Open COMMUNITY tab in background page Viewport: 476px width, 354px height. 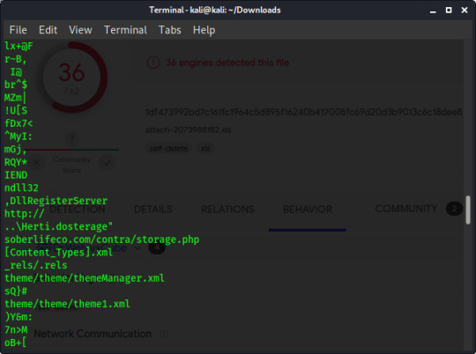pyautogui.click(x=405, y=209)
